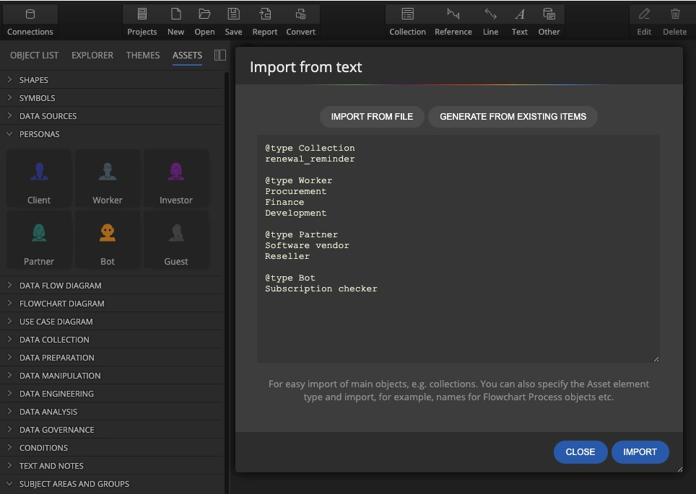Open the Connections toolbar icon
This screenshot has width=696, height=494.
30,14
